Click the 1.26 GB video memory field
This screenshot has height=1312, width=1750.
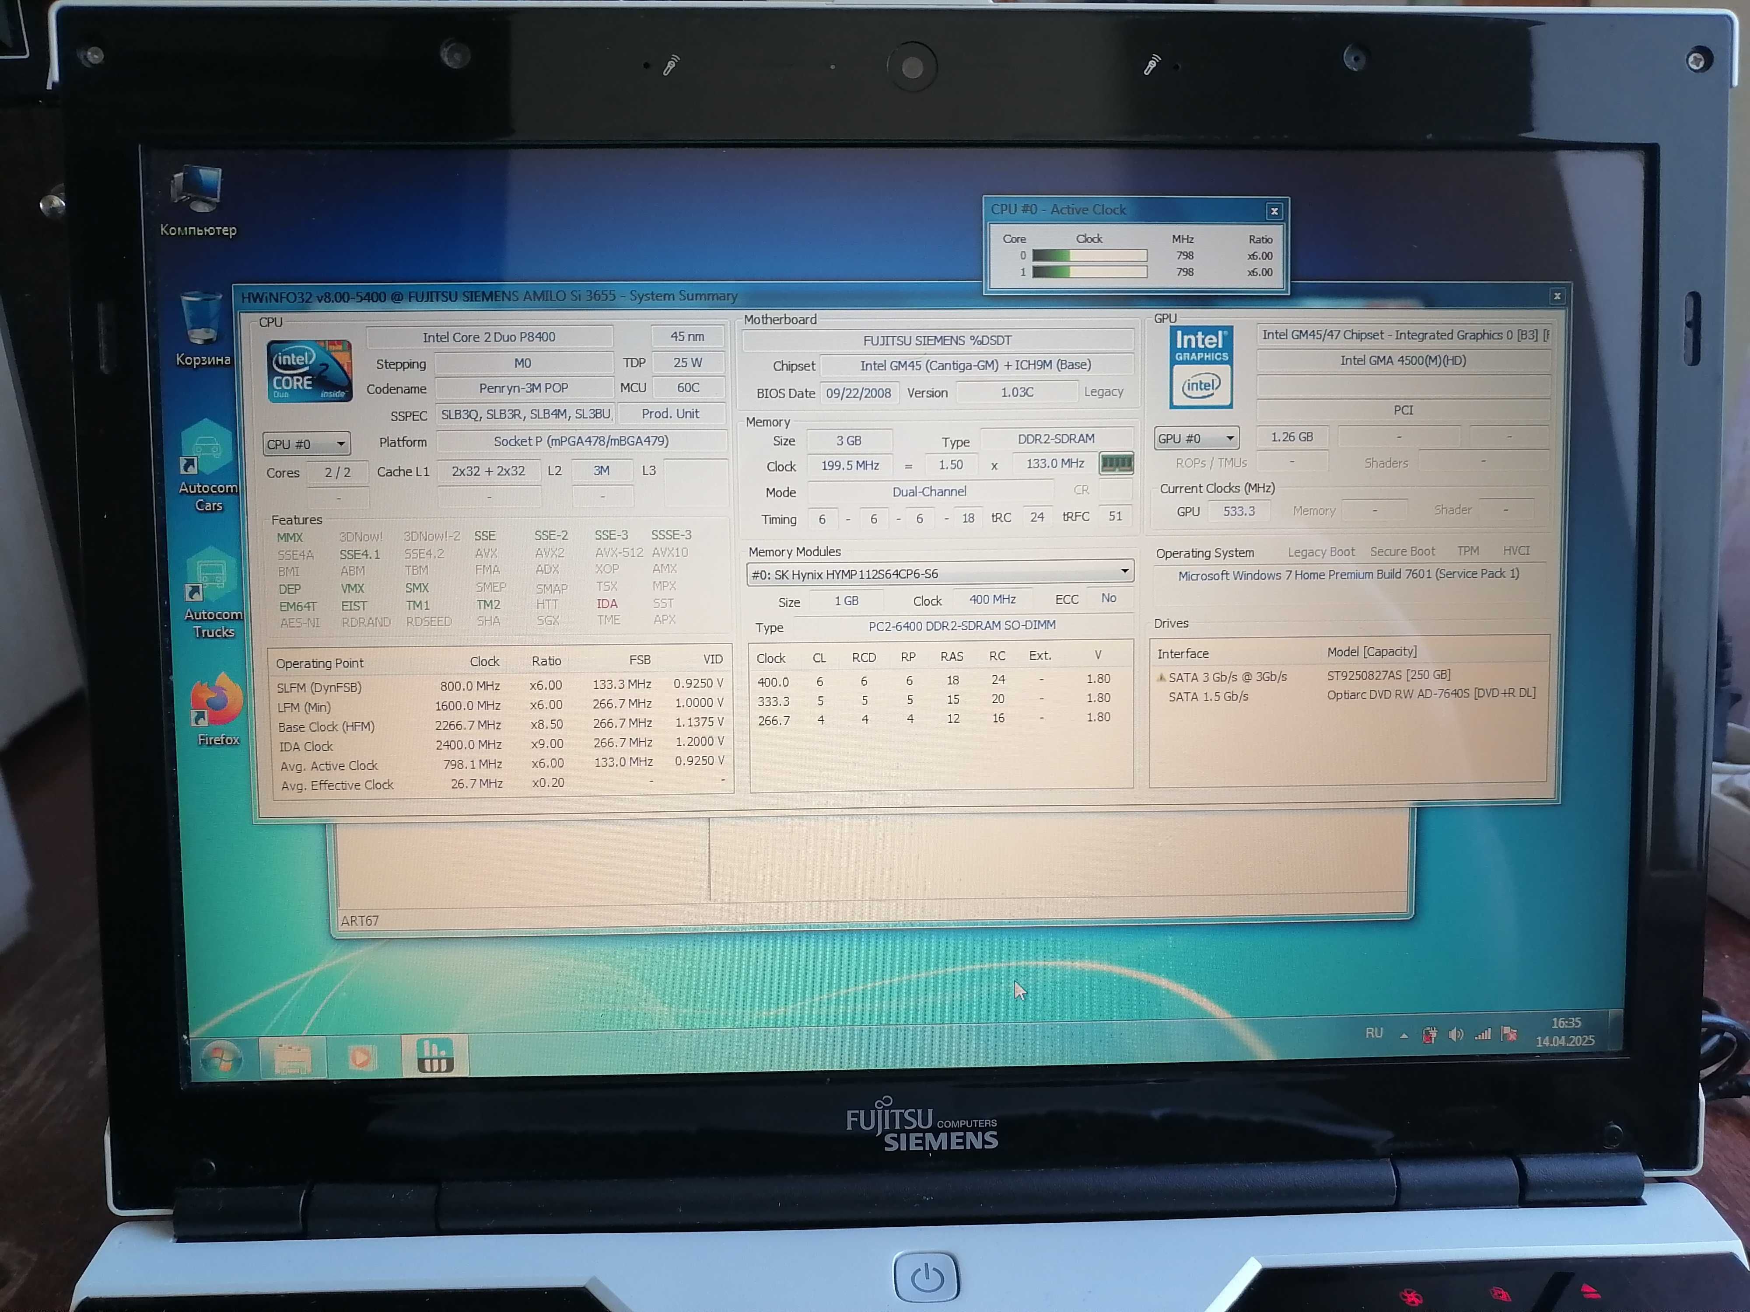(1292, 437)
